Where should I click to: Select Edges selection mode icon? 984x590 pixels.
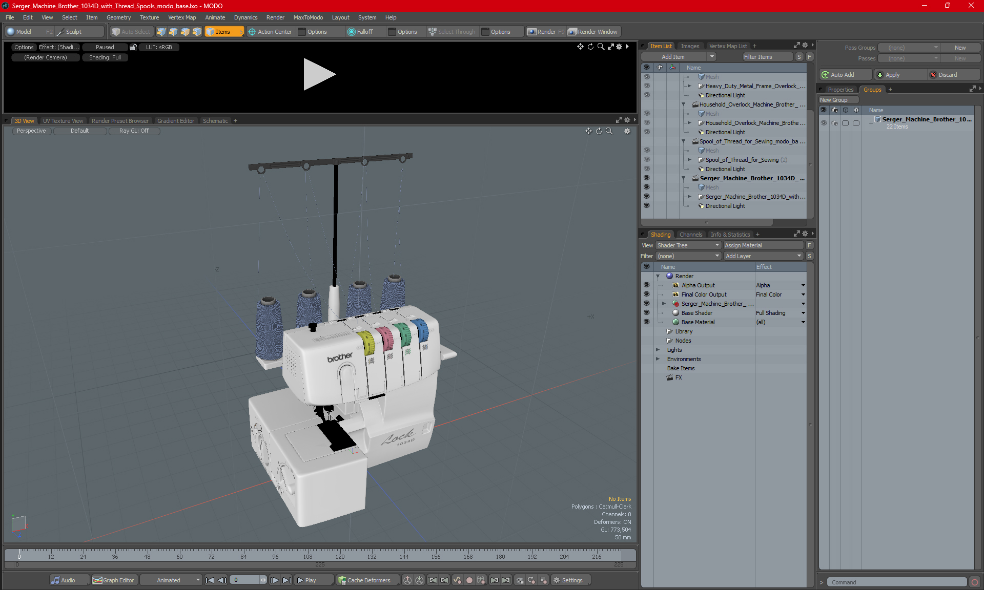(x=173, y=32)
